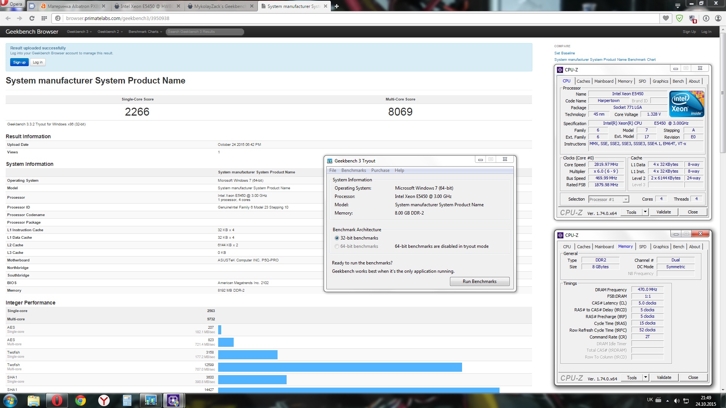This screenshot has width=726, height=408.
Task: Click Sign Up link in top navbar
Action: pyautogui.click(x=689, y=32)
